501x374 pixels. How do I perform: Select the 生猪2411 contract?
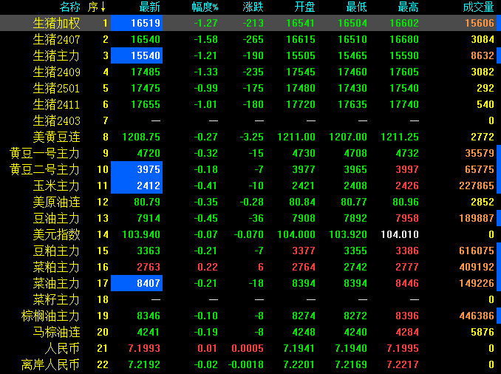coord(56,104)
